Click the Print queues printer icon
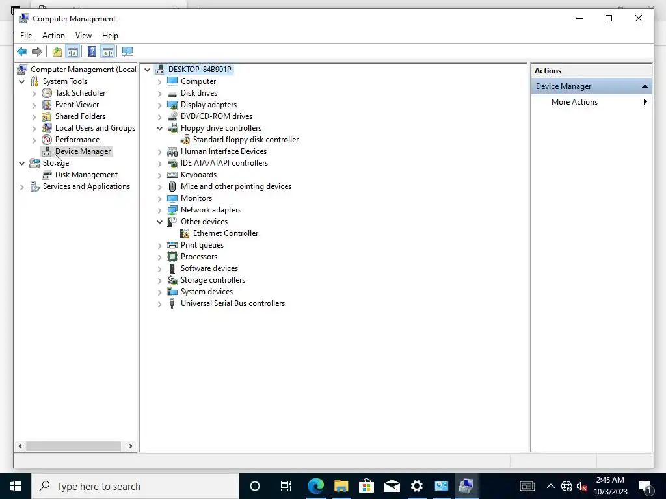This screenshot has height=499, width=666. tap(172, 245)
